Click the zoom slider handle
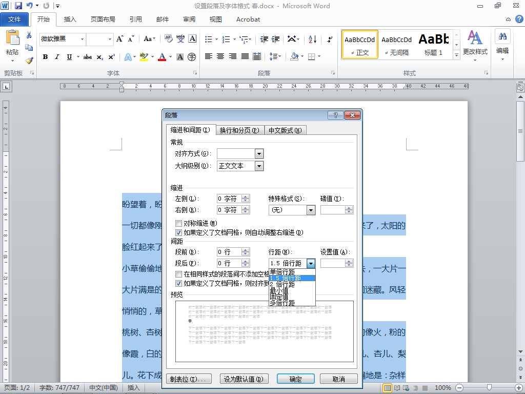This screenshot has width=525, height=394. coord(489,388)
